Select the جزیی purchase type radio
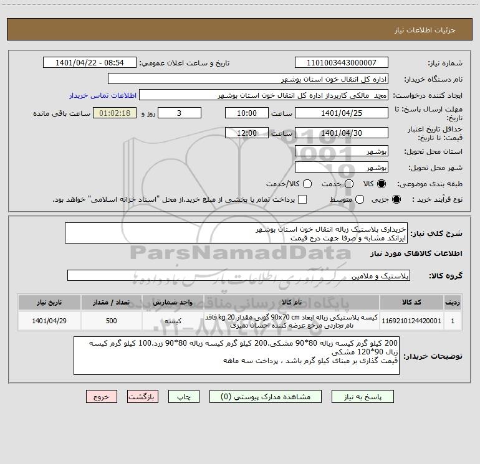This screenshot has height=464, width=480. point(396,199)
